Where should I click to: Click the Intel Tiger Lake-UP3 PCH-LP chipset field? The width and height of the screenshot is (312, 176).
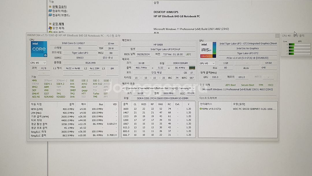click(165, 49)
